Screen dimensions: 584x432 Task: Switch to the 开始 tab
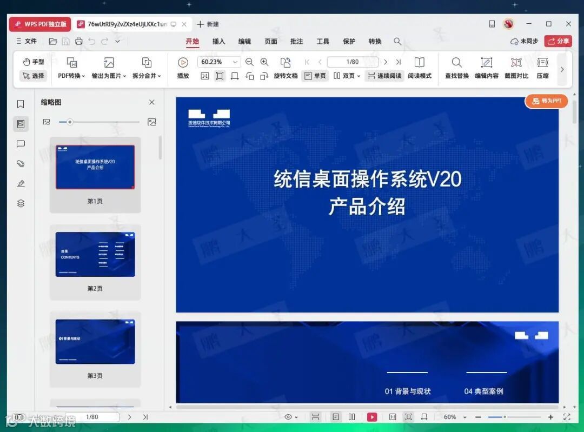[192, 41]
